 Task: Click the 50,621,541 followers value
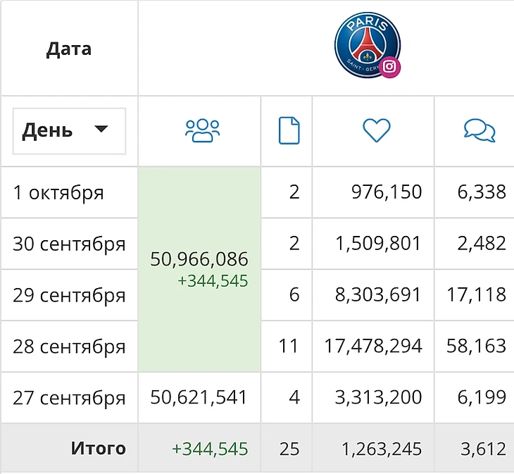[x=199, y=397]
